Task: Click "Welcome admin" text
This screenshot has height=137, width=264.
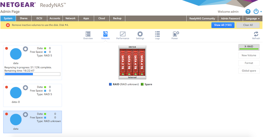Action: coord(228,12)
